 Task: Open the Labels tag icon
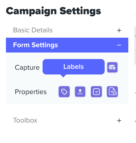click(x=64, y=92)
